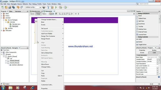Click the globe browser icon in toolbar
The image size is (161, 90).
(x=44, y=7)
